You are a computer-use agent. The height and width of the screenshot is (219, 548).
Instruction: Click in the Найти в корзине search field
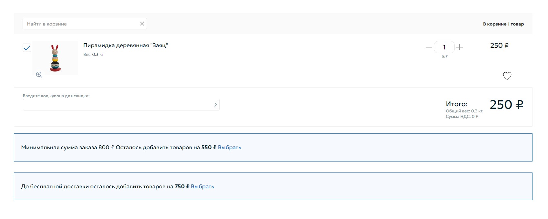81,24
